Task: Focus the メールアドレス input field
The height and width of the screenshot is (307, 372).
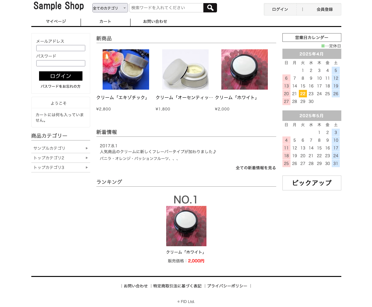Action: click(61, 48)
